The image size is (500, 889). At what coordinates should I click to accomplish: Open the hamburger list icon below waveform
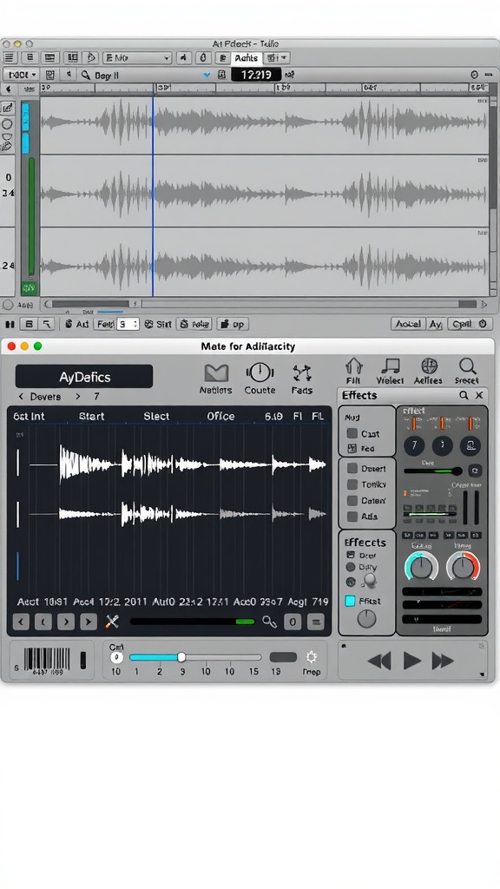pos(316,622)
